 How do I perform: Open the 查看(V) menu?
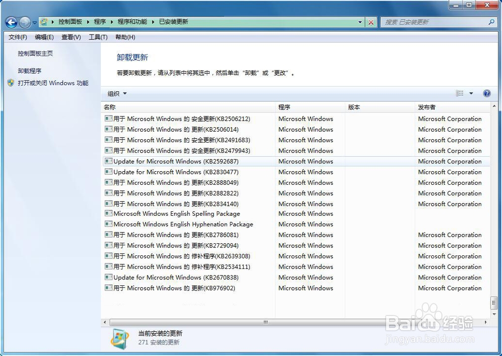click(x=71, y=37)
